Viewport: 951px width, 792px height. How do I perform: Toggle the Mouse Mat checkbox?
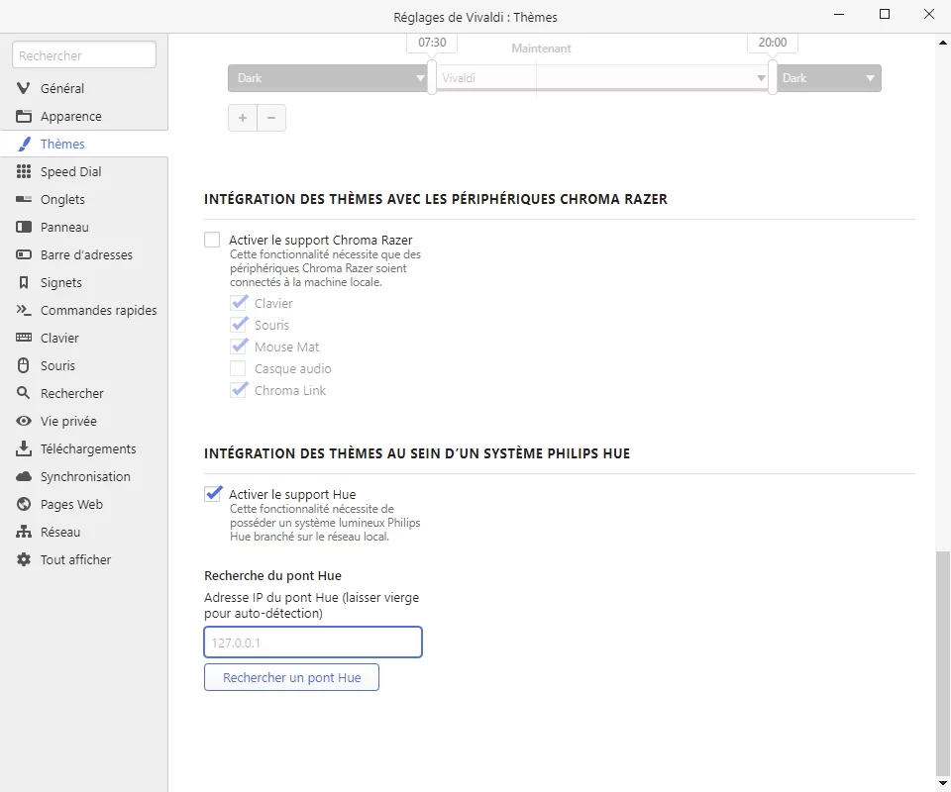point(239,346)
